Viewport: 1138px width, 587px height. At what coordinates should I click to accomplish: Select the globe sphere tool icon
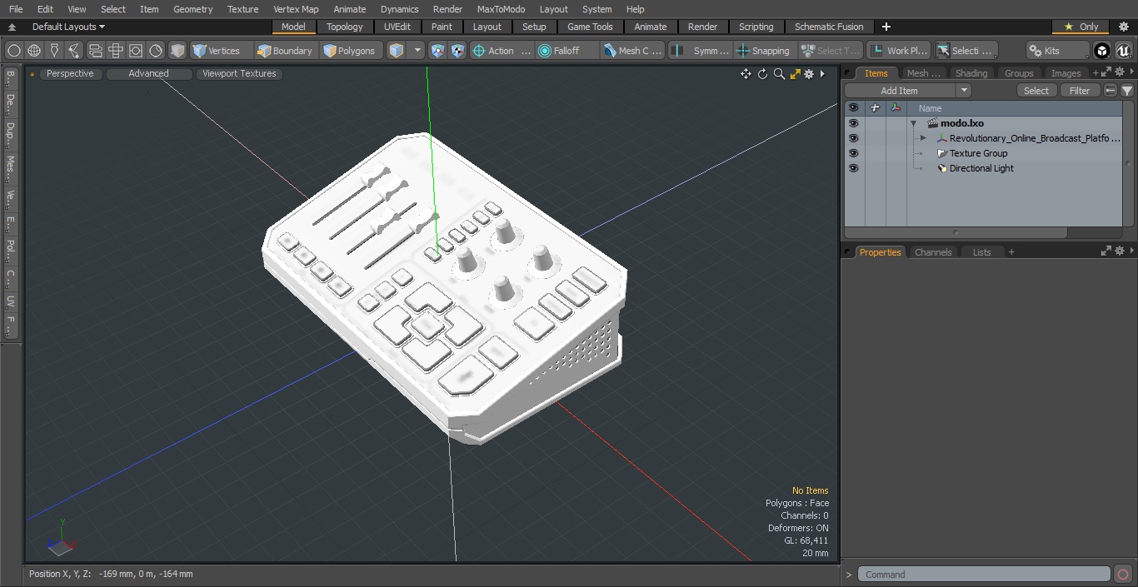(x=34, y=51)
